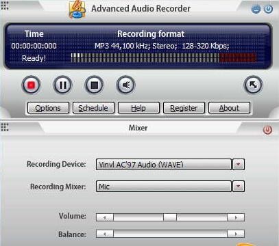Open the Schedule settings

[93, 108]
